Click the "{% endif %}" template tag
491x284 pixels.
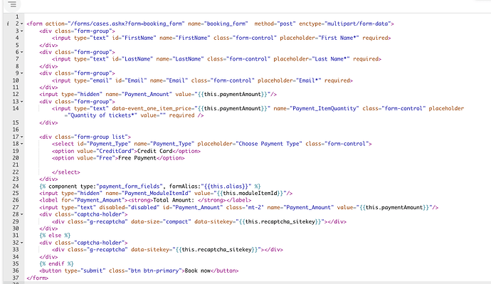[56, 264]
